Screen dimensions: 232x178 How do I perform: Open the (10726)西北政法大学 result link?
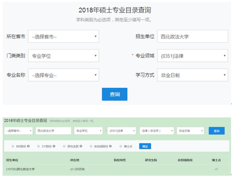click(x=20, y=169)
